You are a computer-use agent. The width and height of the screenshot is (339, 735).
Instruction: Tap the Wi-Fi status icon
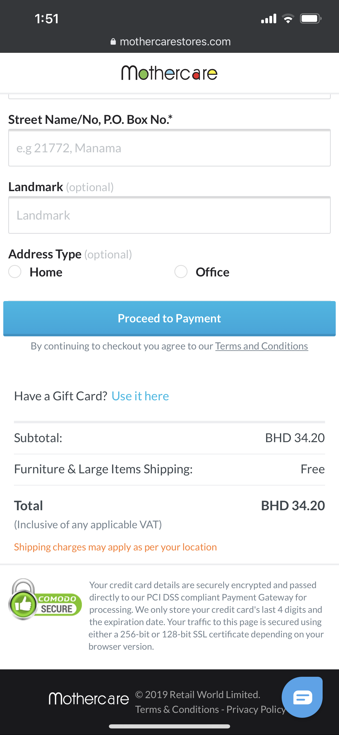point(288,19)
